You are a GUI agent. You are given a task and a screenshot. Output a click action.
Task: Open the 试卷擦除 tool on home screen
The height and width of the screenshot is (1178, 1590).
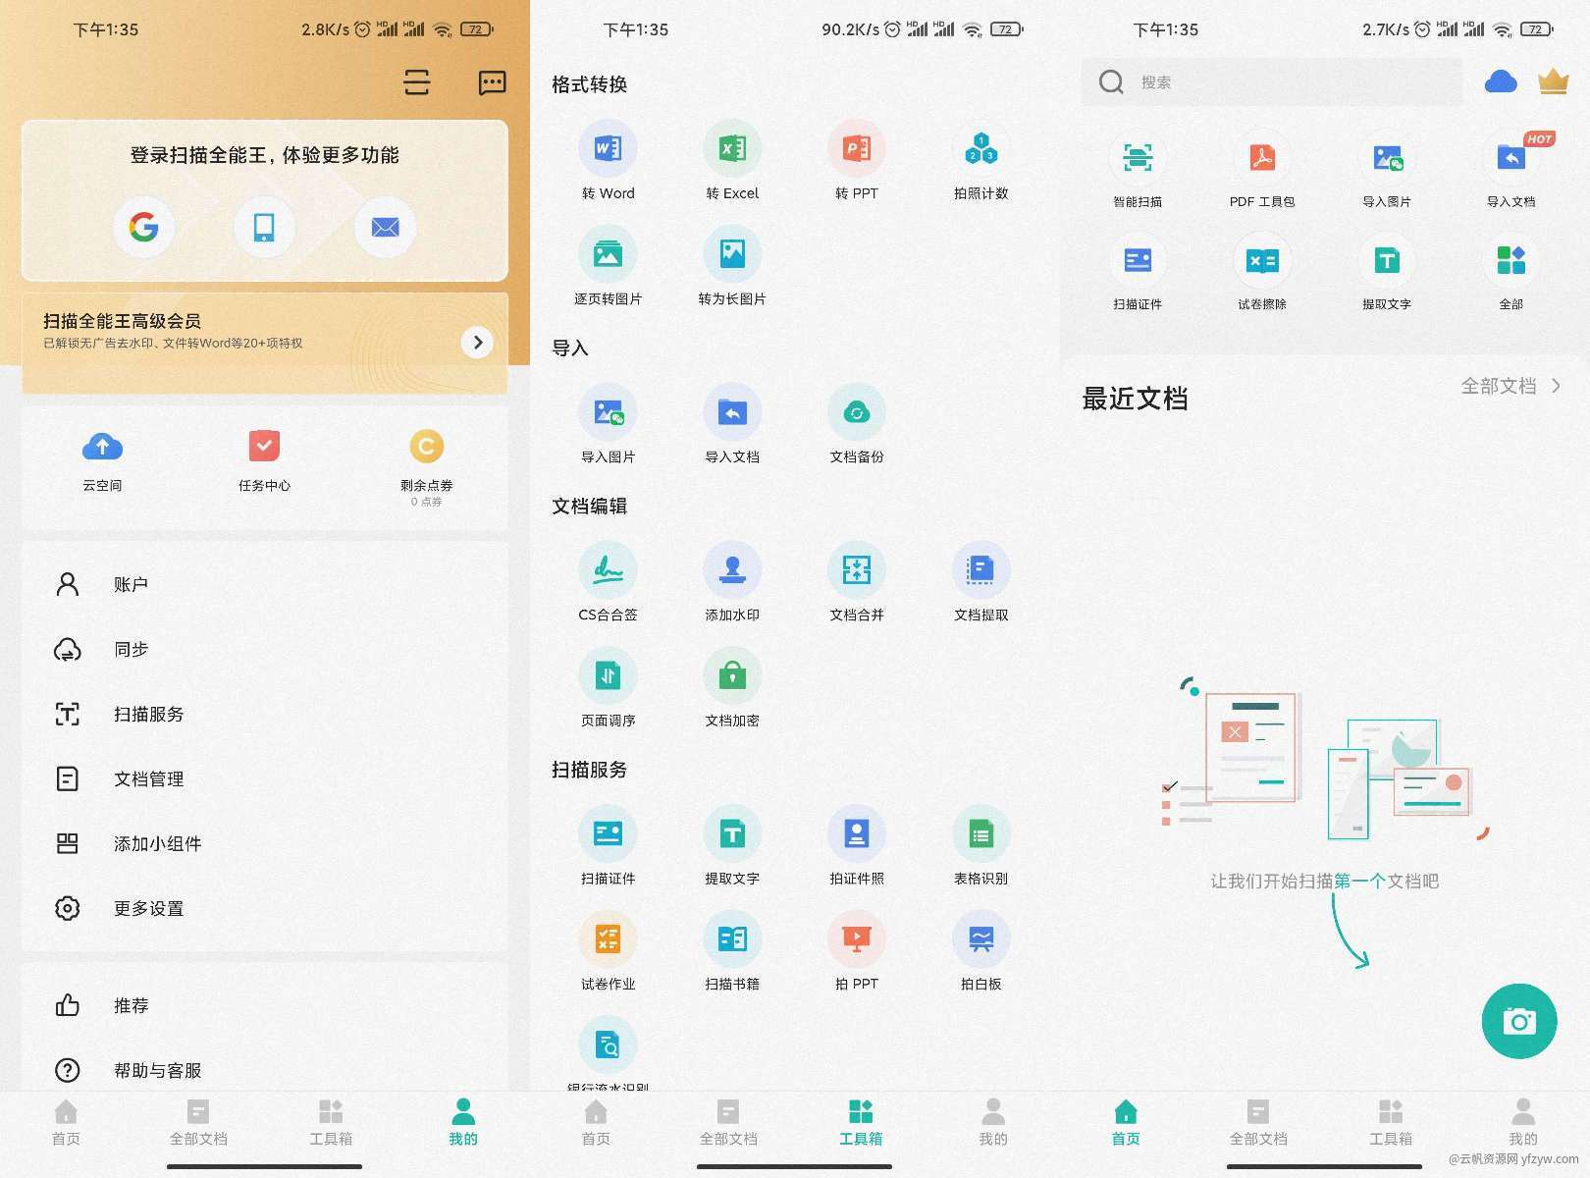(1262, 272)
